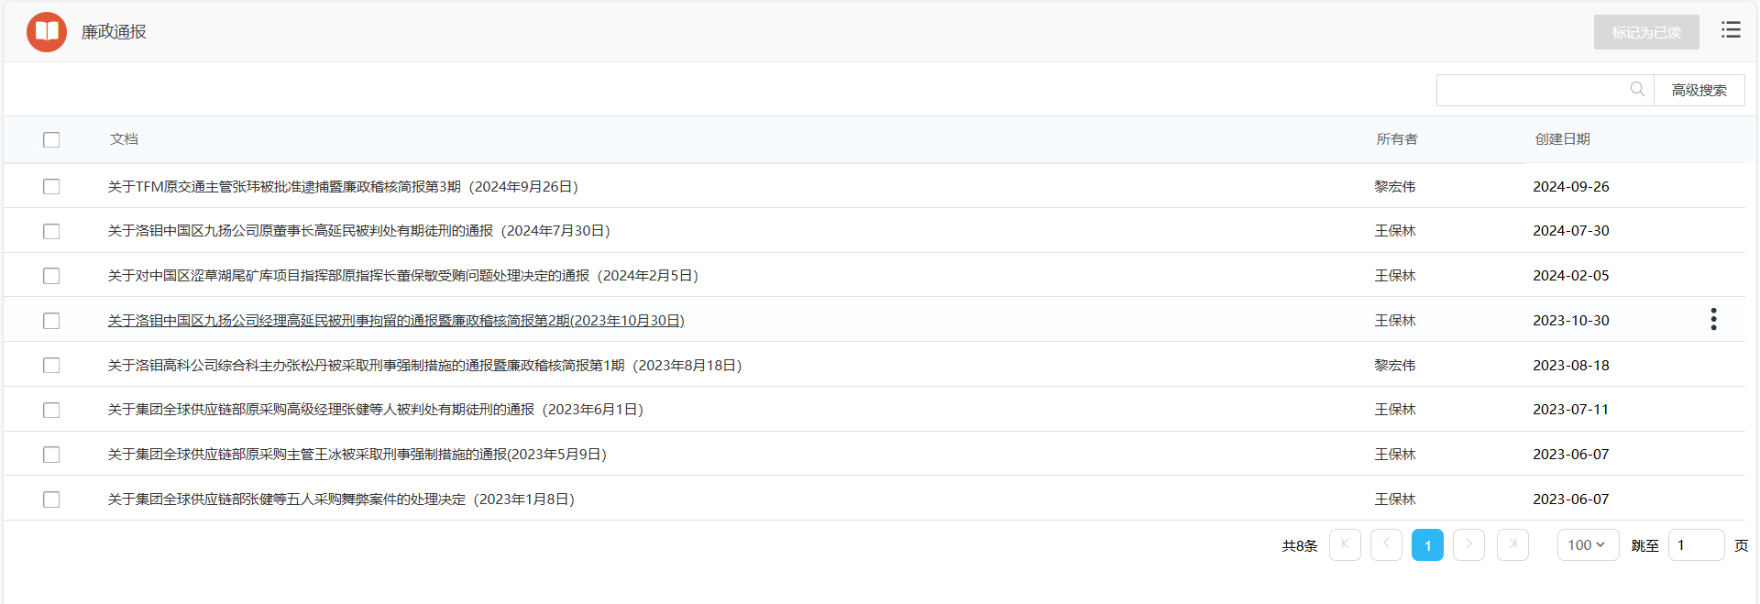Image resolution: width=1760 pixels, height=604 pixels.
Task: Click the date 2023-10-30
Action: click(x=1570, y=320)
